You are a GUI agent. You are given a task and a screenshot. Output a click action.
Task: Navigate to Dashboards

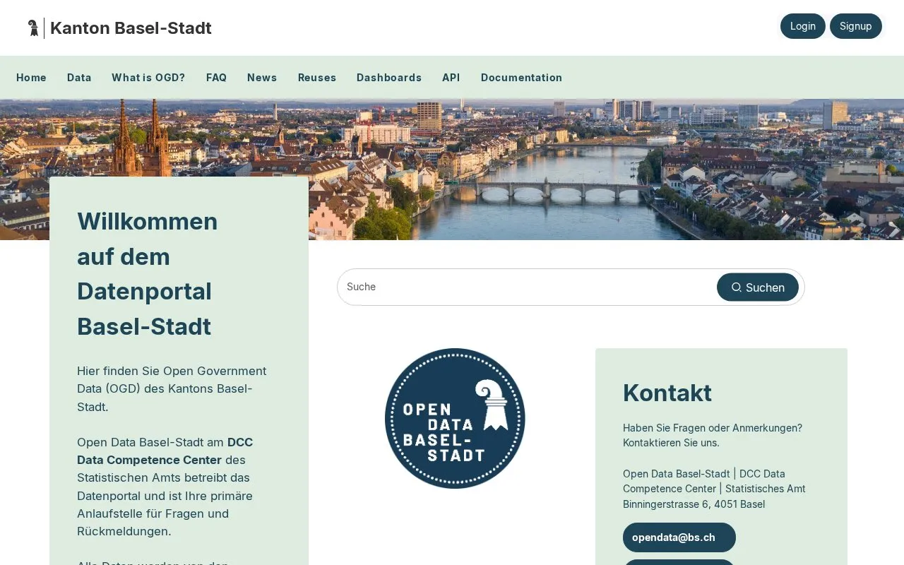[x=389, y=78]
